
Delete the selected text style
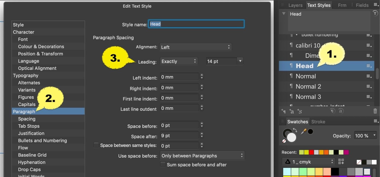(375, 111)
